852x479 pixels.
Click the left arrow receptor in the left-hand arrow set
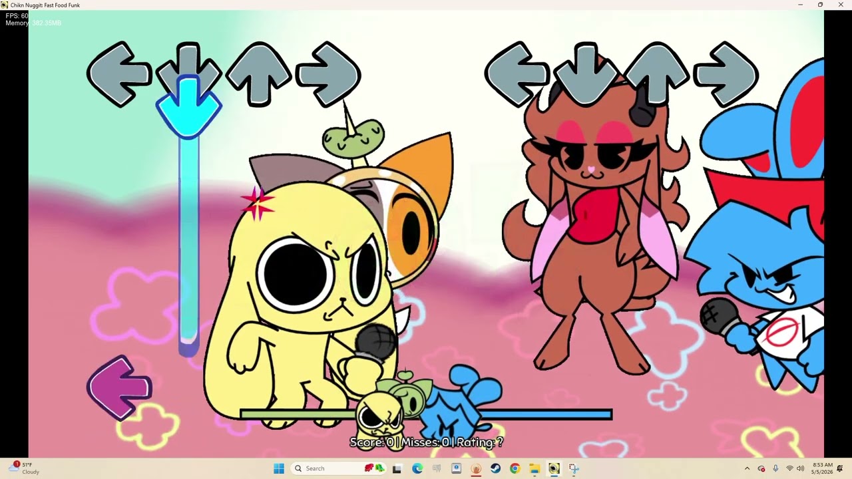click(x=120, y=74)
